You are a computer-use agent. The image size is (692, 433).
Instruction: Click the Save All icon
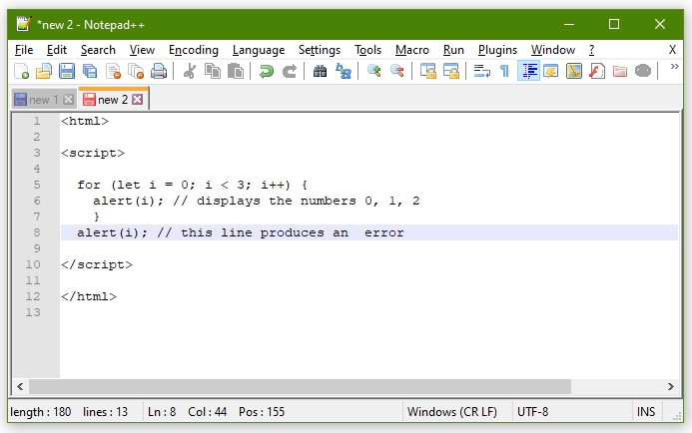(90, 72)
